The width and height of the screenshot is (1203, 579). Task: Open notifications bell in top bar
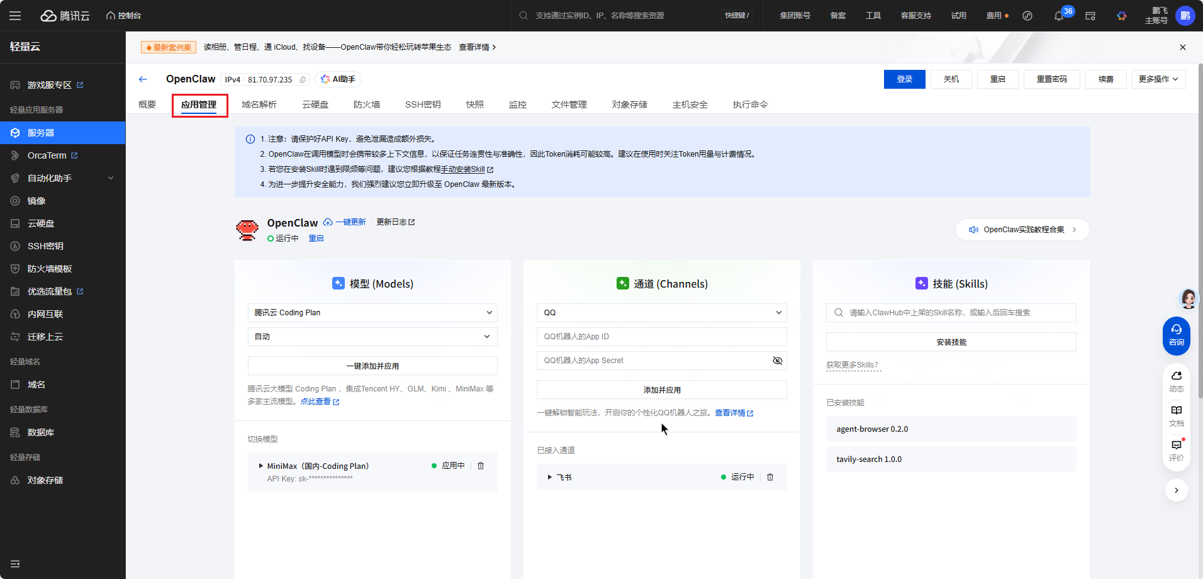coord(1059,16)
